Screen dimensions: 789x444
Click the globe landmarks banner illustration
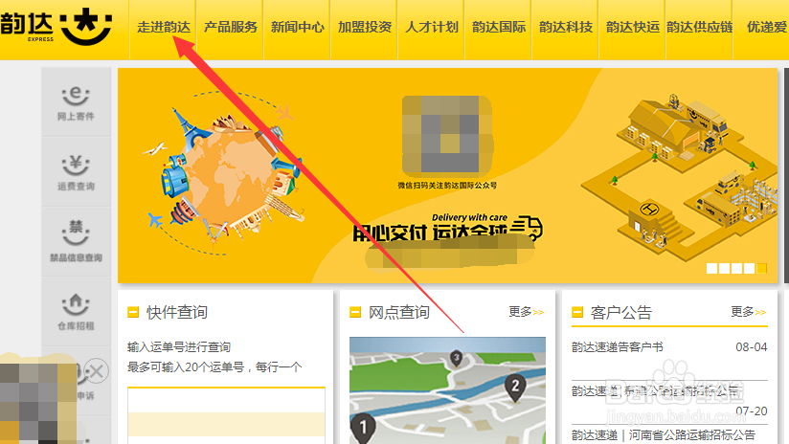[x=224, y=173]
